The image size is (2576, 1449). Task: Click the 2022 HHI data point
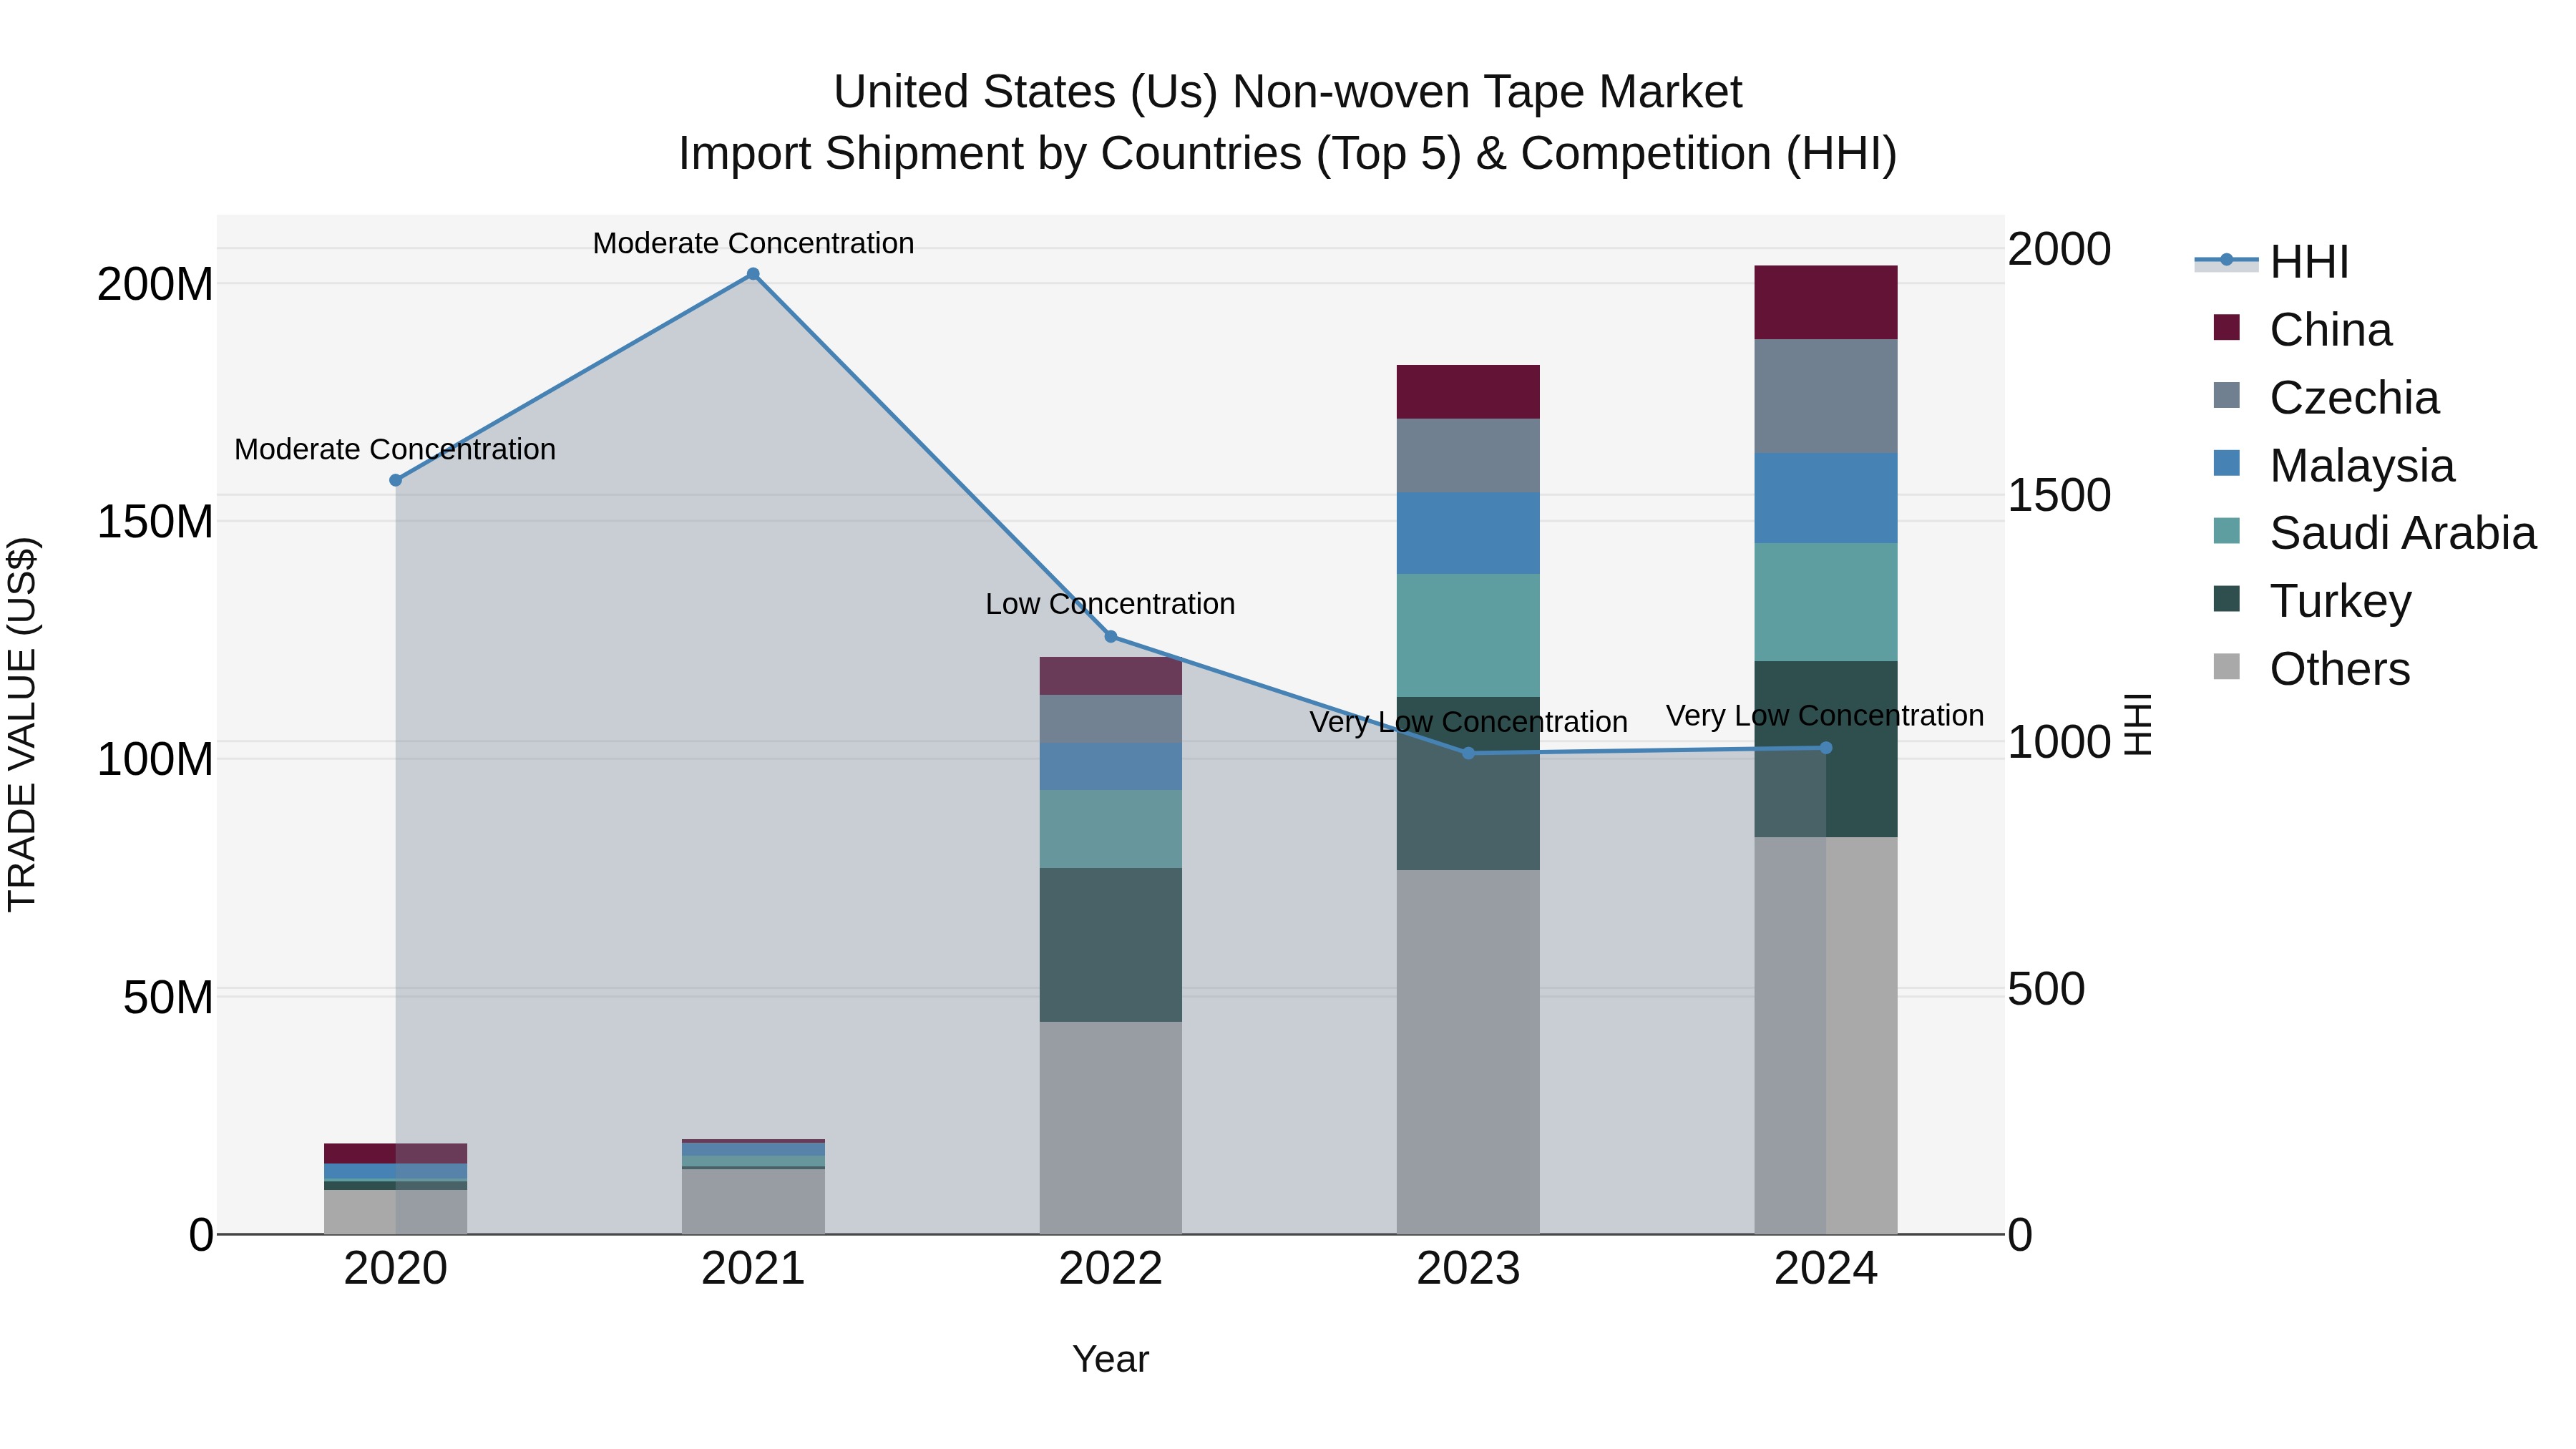[1110, 637]
